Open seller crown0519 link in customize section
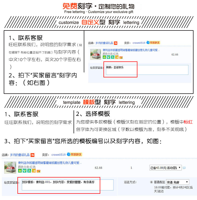Image resolution: width=197 pixels, height=200 pixels. coord(139,43)
